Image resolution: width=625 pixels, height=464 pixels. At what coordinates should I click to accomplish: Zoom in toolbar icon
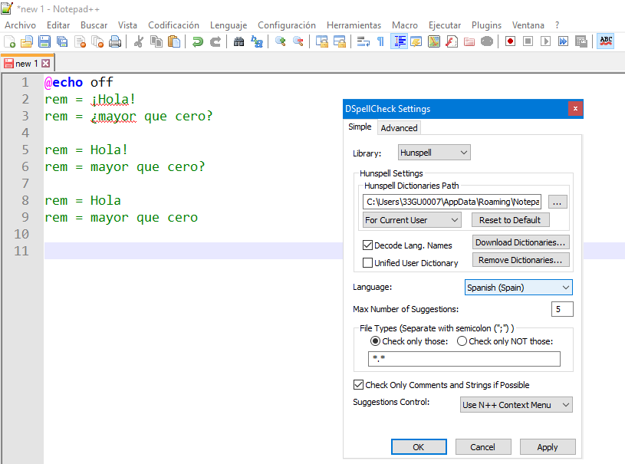(280, 41)
